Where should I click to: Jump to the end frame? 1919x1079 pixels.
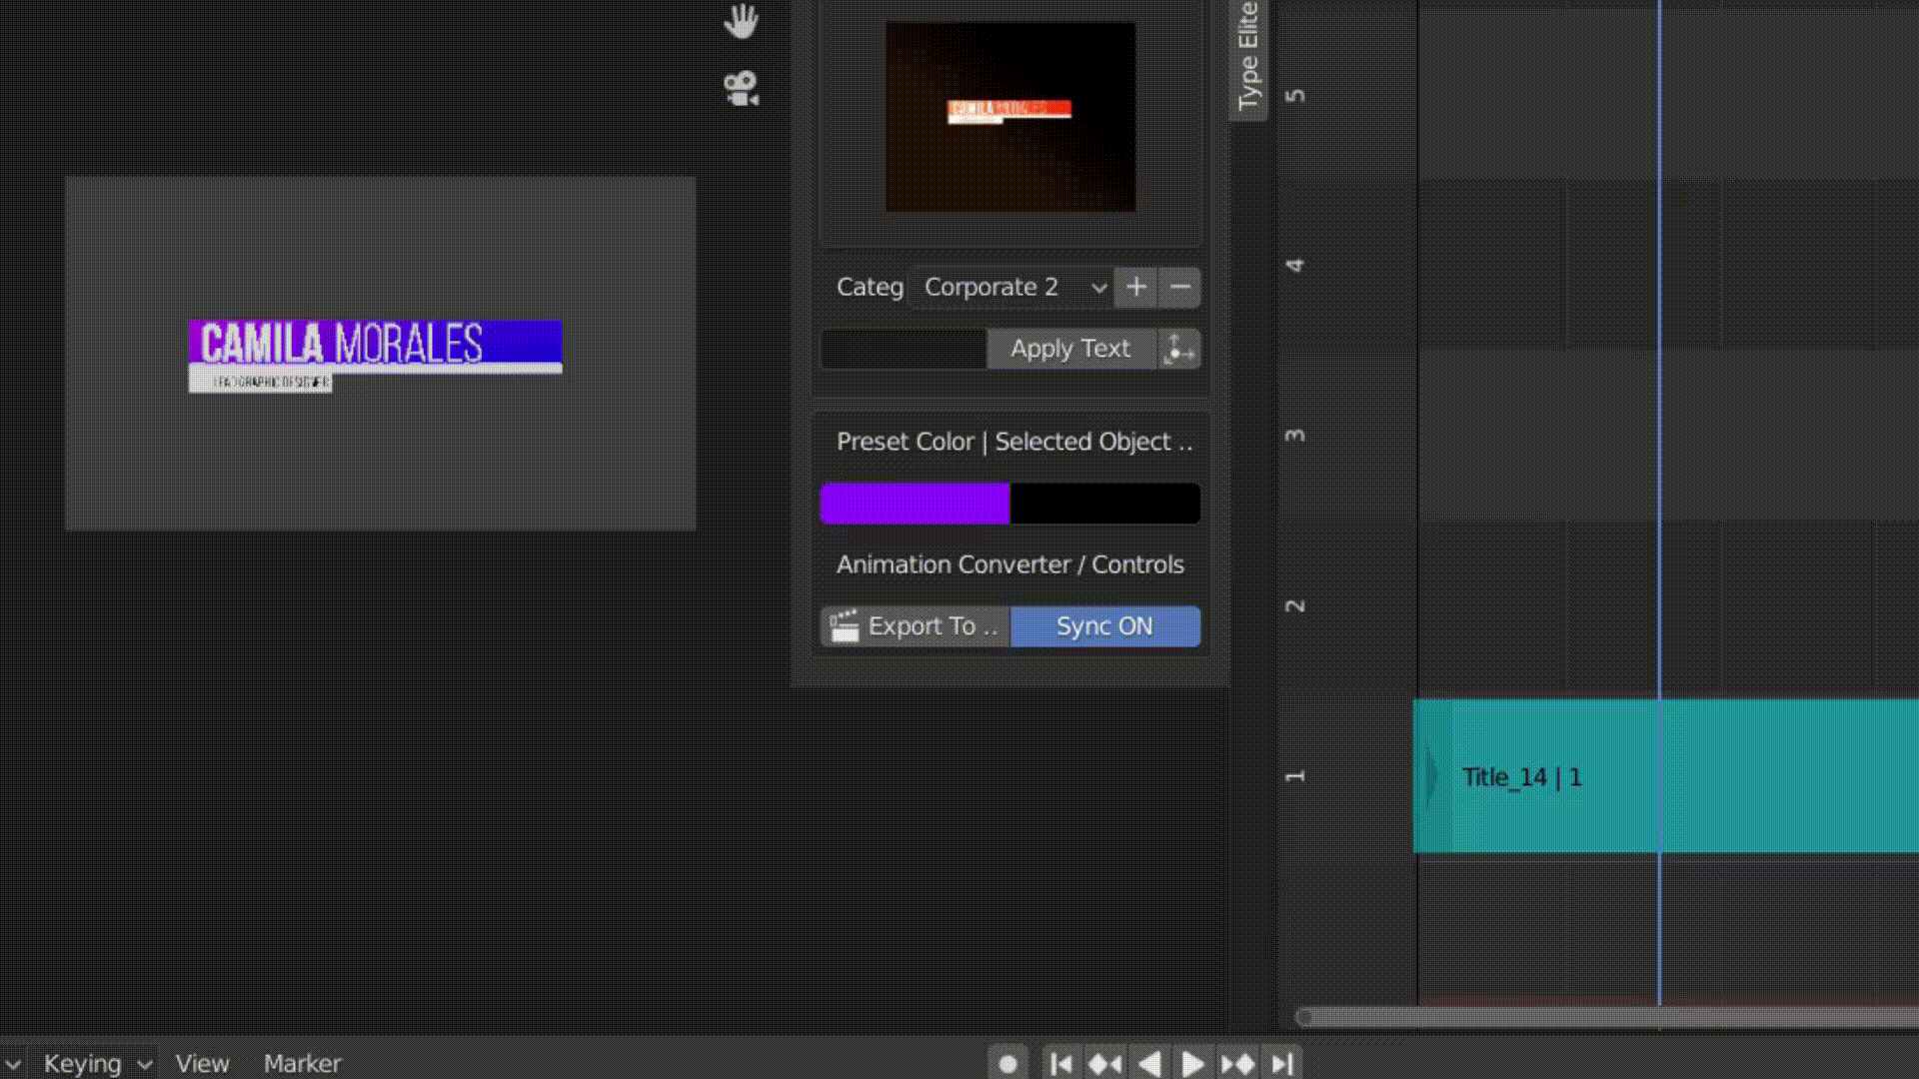point(1281,1064)
